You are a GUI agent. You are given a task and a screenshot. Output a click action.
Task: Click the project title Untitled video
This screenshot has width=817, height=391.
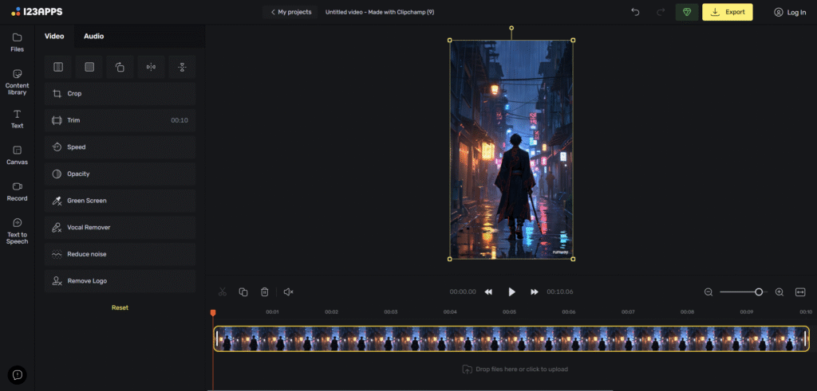point(379,12)
